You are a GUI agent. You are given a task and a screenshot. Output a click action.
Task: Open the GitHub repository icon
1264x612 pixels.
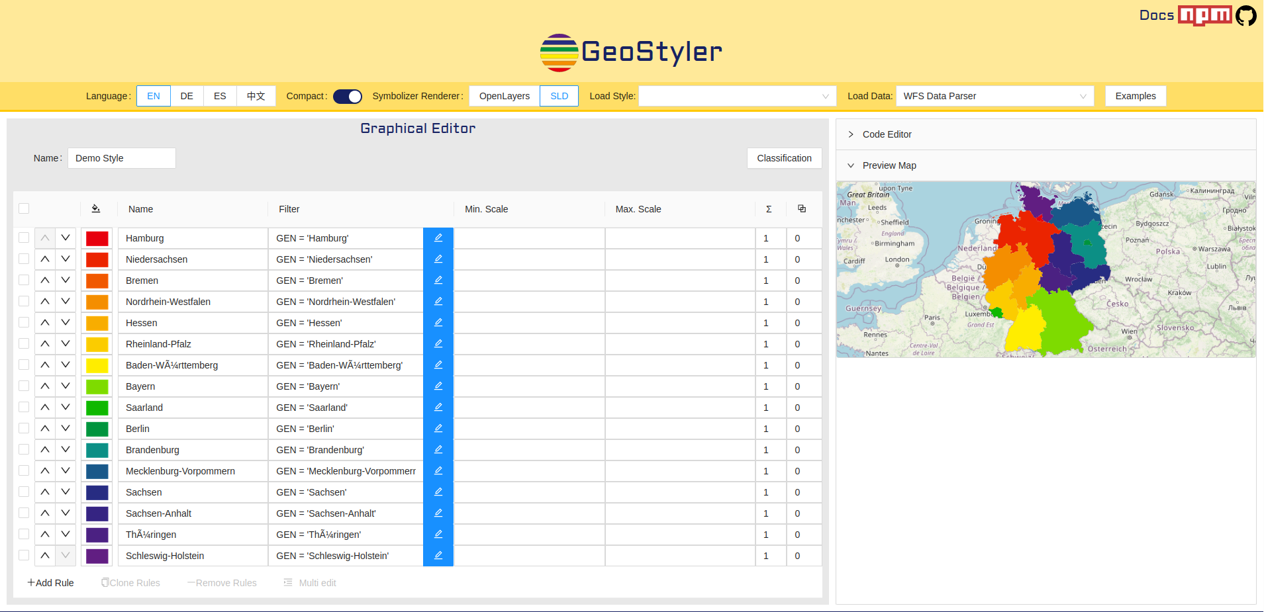(1245, 15)
